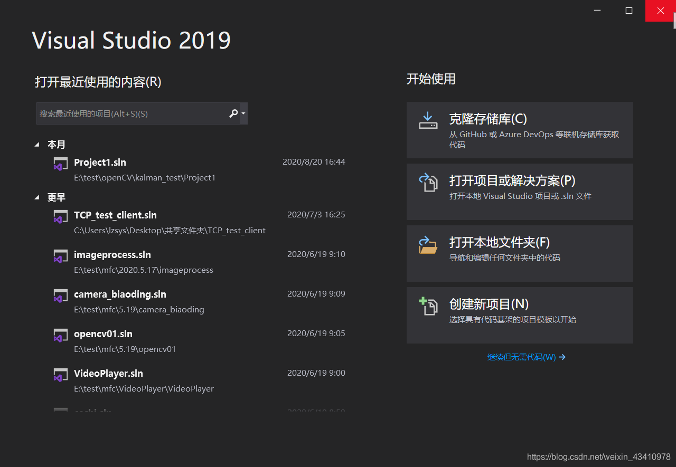Maximize the Visual Studio 2019 window
This screenshot has height=467, width=676.
coord(629,11)
